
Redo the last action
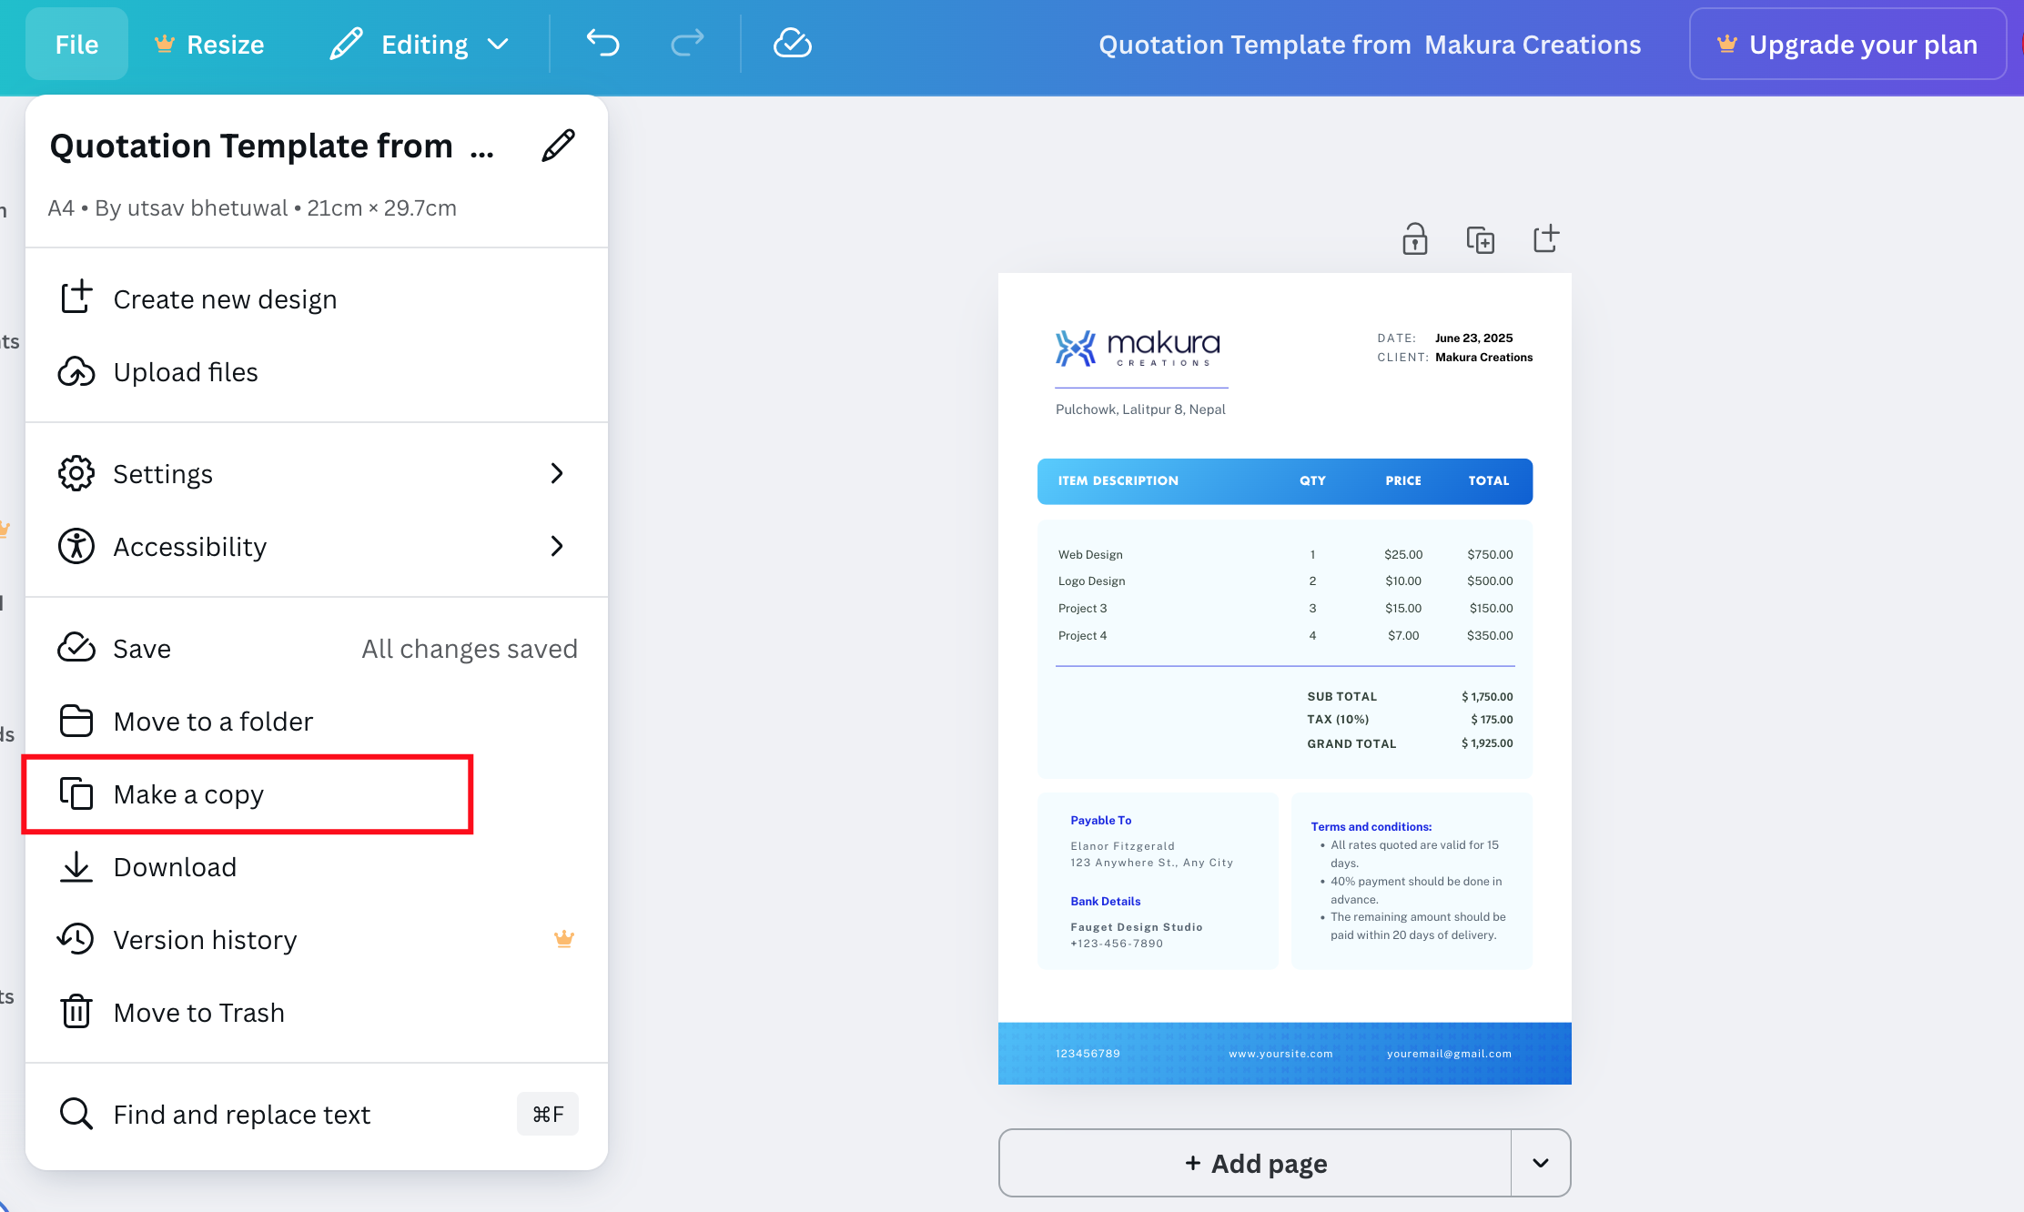click(x=687, y=43)
